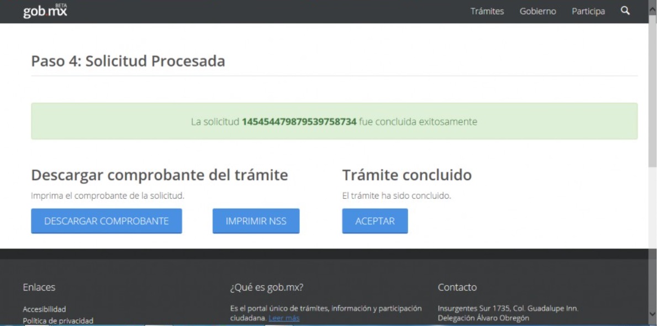Open the Trámites menu
660x326 pixels.
pos(487,12)
